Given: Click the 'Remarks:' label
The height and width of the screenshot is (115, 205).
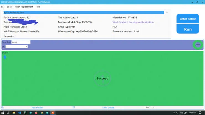Looking at the screenshot, I should coord(9,36).
